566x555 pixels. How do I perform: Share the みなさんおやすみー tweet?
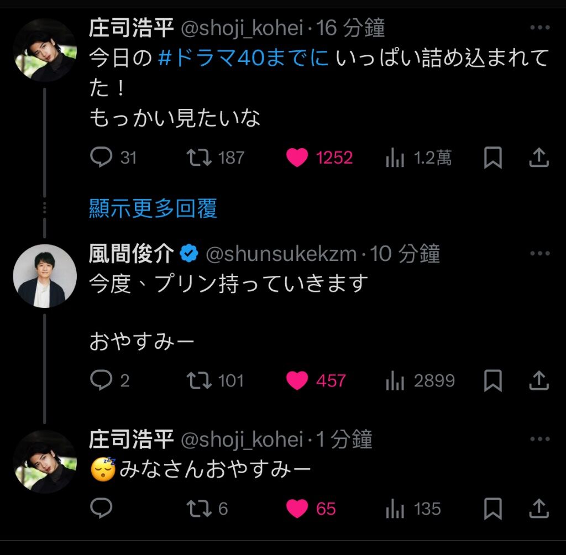538,508
